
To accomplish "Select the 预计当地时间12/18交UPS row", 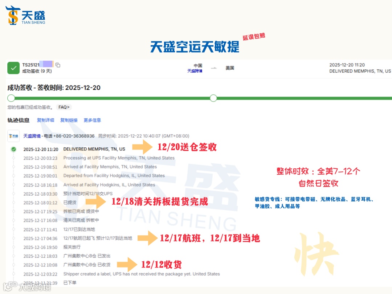I will 68,194.
